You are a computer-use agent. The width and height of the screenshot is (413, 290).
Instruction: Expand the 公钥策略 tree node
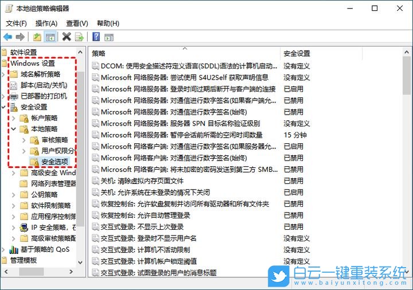pos(14,195)
